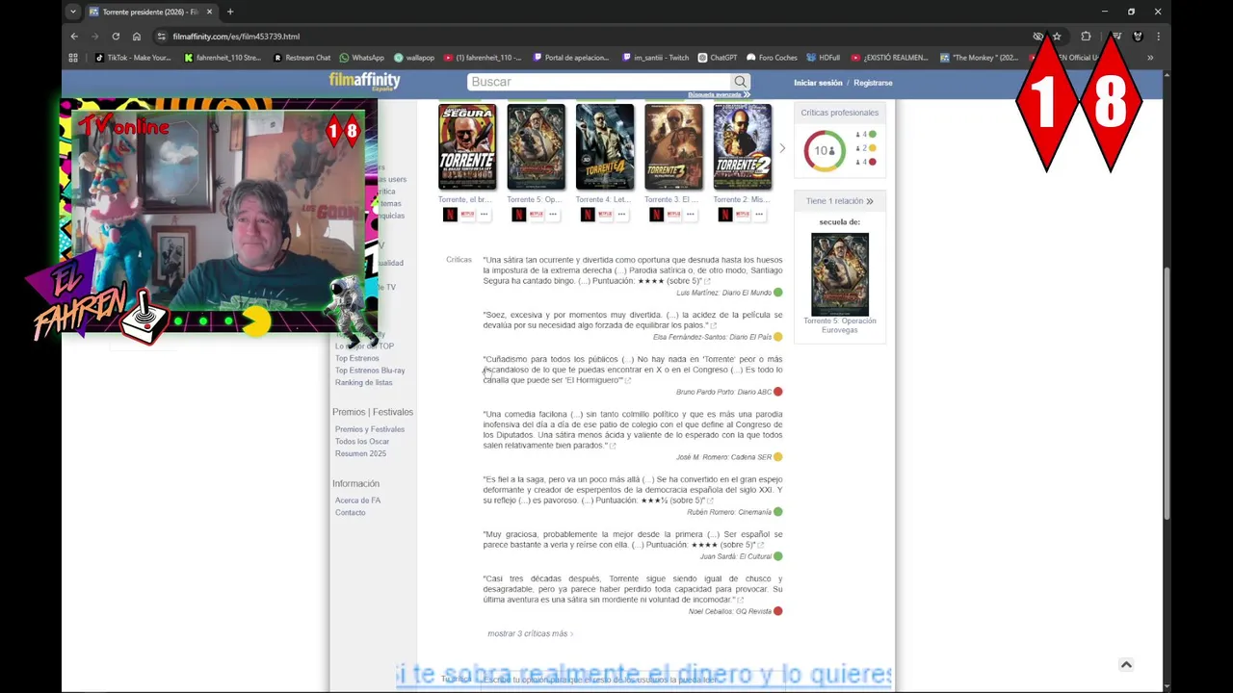
Task: Click the Torrente 3 title link
Action: click(x=672, y=200)
